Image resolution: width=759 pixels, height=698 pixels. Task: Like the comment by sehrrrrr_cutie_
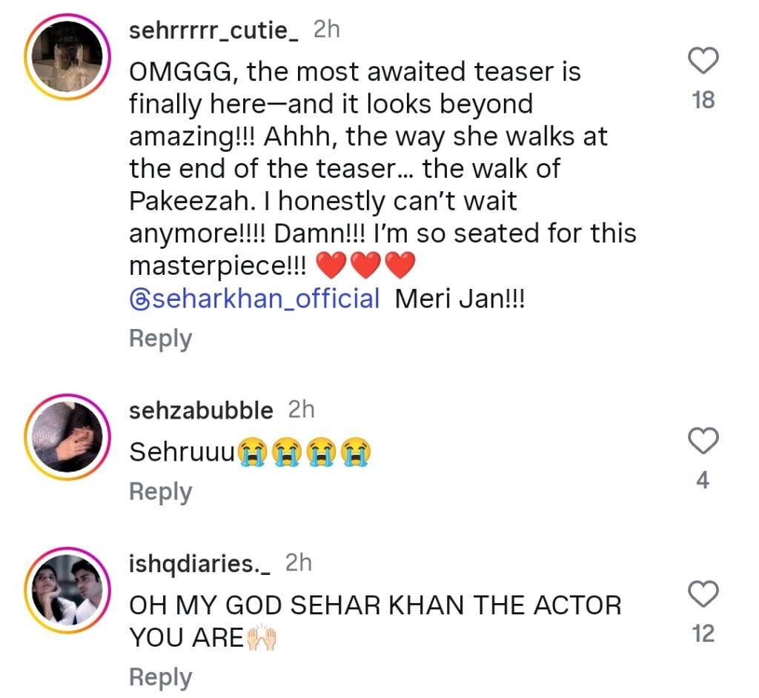coord(703,62)
